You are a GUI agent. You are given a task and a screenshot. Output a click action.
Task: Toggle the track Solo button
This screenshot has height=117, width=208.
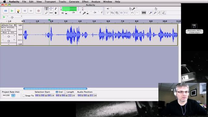tap(12, 32)
